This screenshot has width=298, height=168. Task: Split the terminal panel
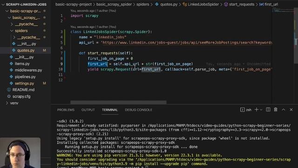click(x=268, y=110)
